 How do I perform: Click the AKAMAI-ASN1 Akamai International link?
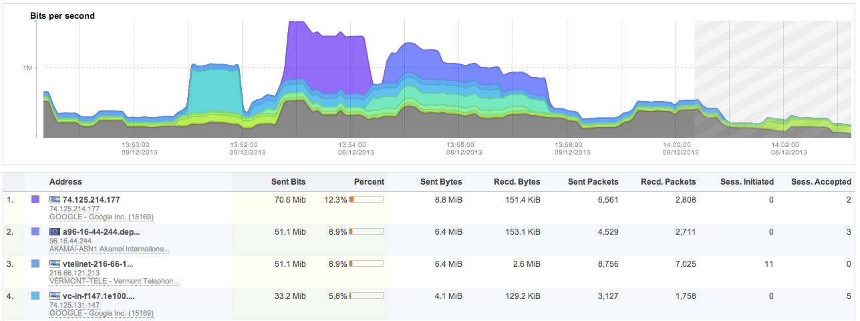[x=109, y=249]
